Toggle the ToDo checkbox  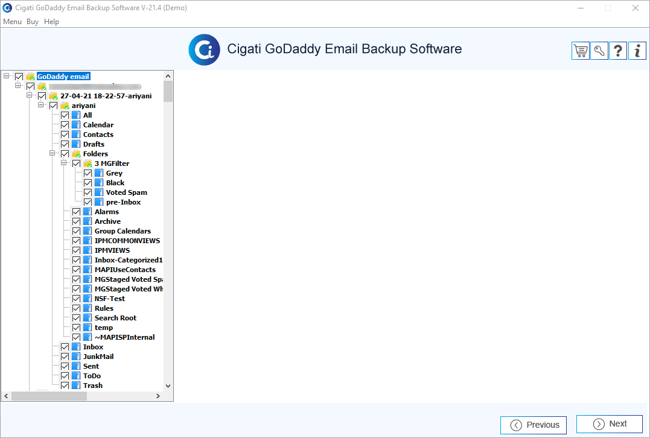point(65,376)
